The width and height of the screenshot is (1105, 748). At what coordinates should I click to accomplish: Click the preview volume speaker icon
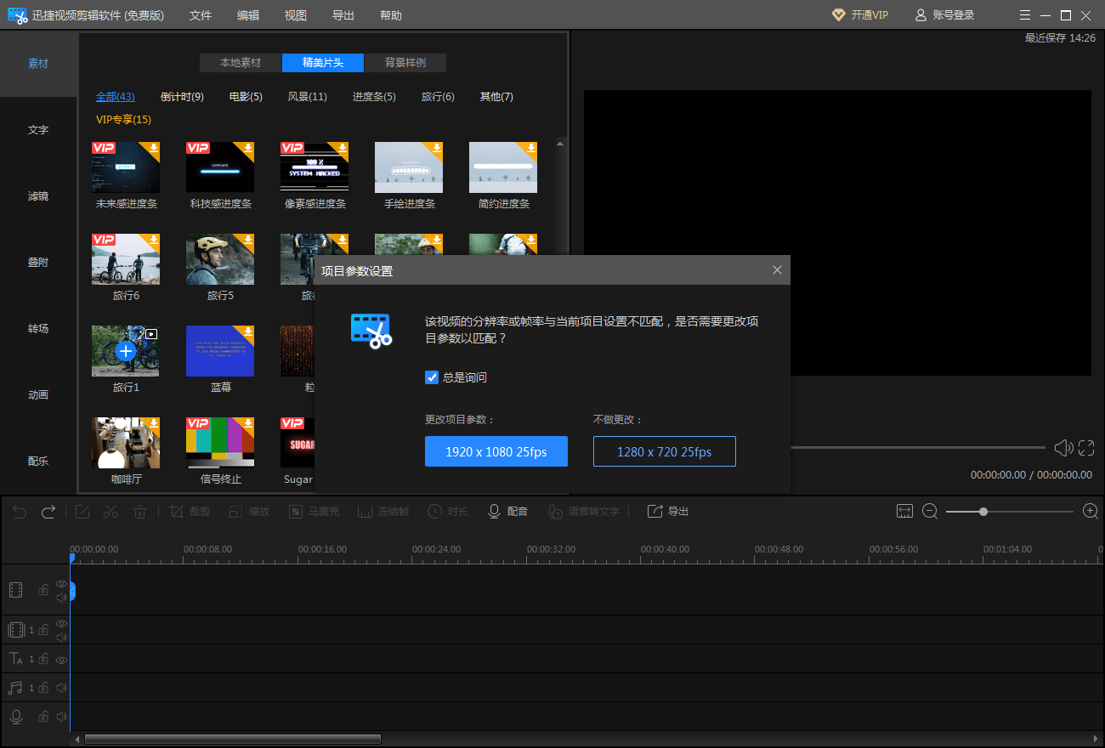tap(1062, 448)
